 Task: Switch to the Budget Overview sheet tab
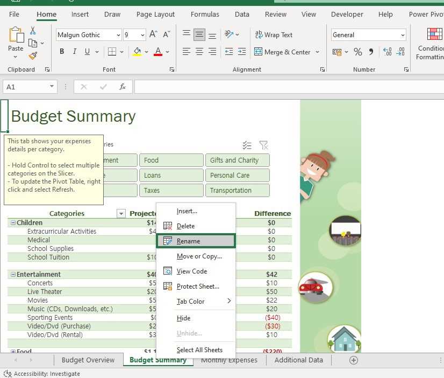click(x=88, y=360)
